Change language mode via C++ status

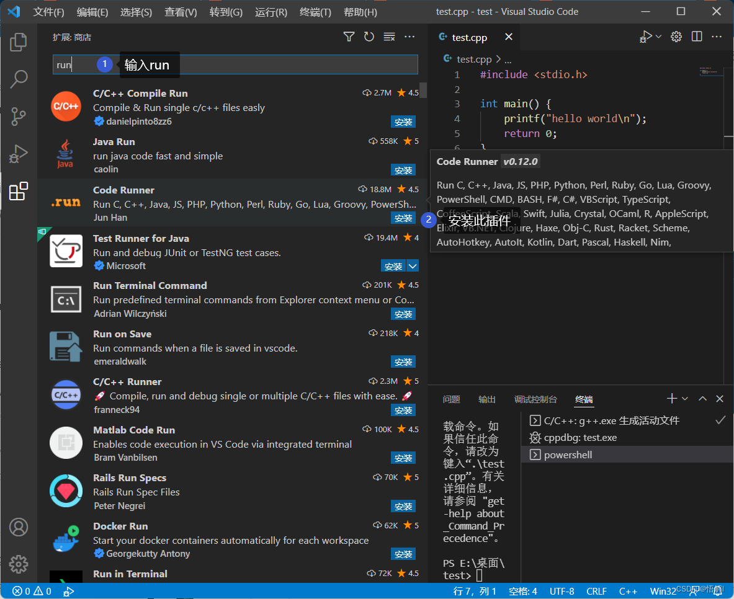pos(628,591)
